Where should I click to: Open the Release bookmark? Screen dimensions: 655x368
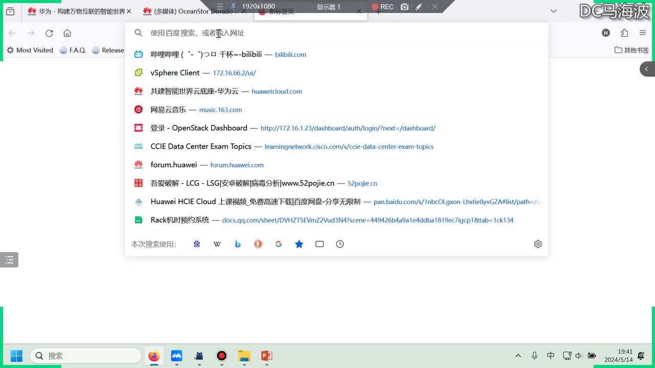108,50
